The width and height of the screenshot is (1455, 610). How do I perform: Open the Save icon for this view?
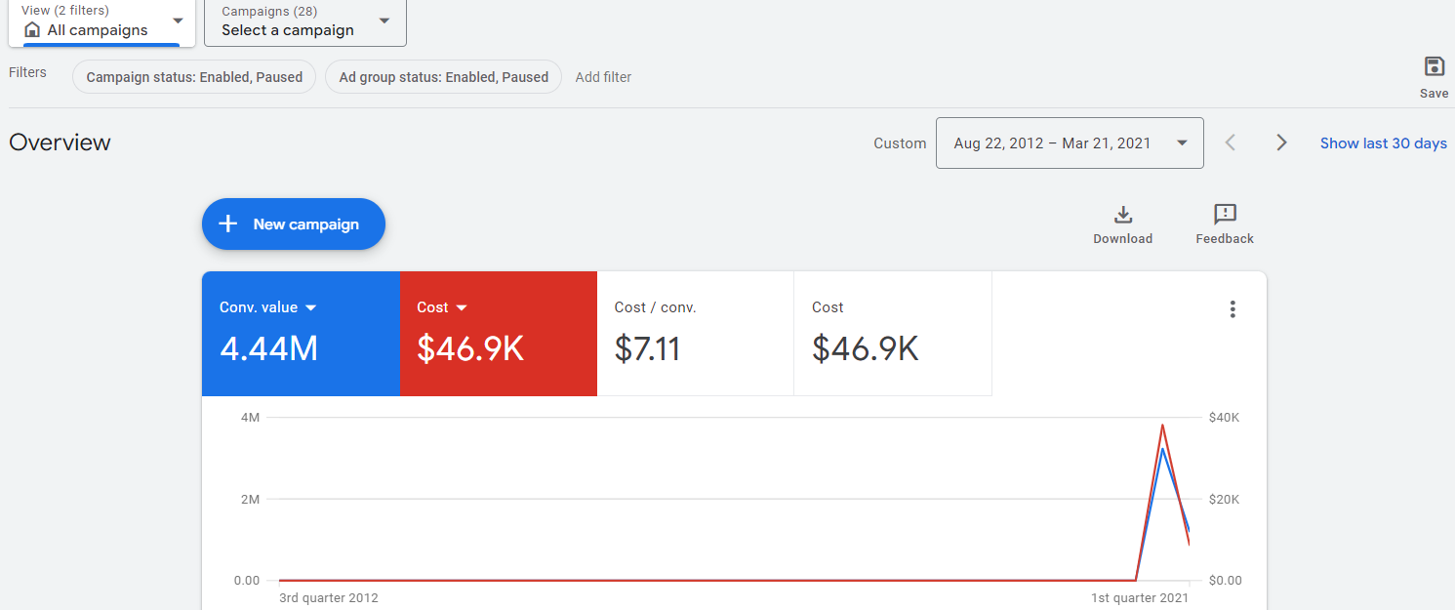1434,66
